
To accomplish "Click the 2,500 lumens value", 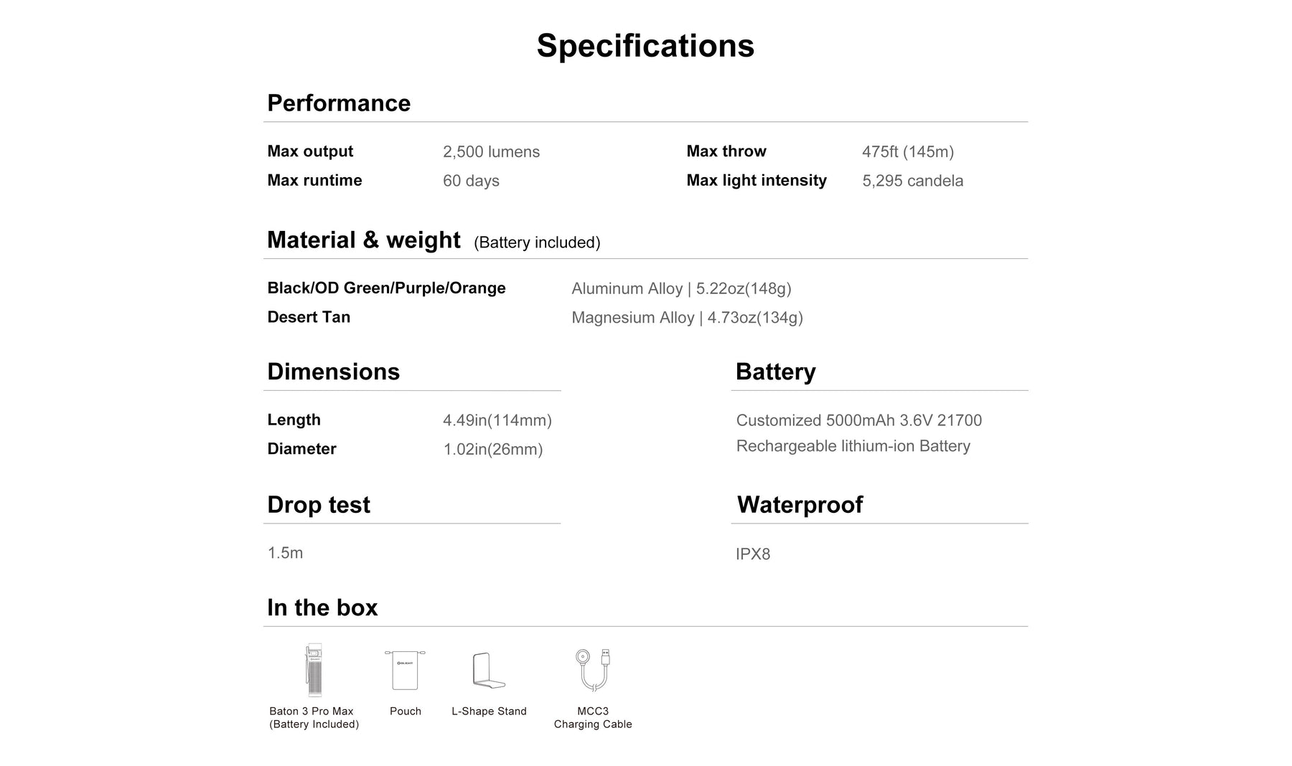I will (491, 152).
